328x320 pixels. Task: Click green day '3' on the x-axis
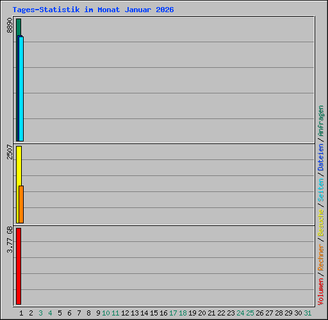click(40, 313)
